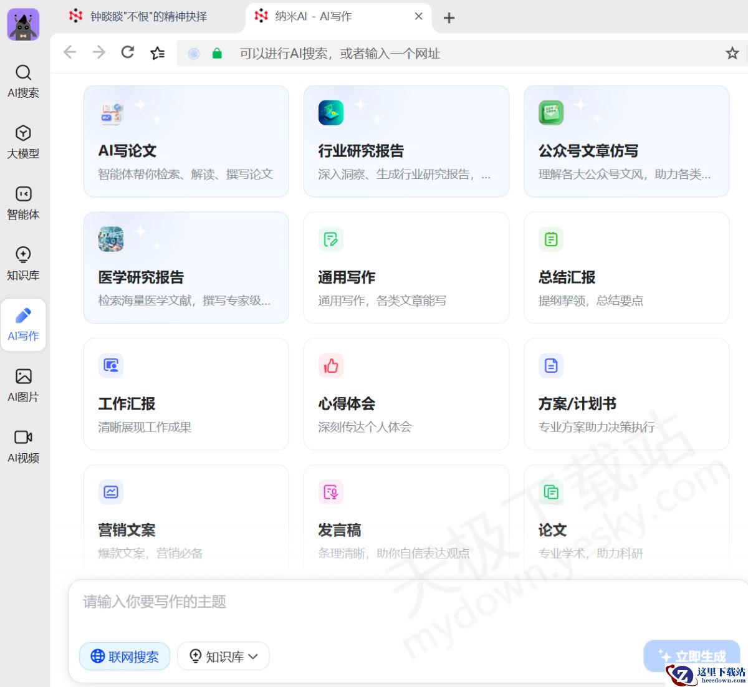
Task: Open the 心得体会 card title
Action: [347, 404]
